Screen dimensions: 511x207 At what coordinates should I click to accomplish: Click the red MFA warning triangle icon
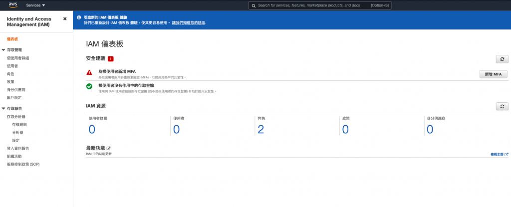click(x=89, y=72)
